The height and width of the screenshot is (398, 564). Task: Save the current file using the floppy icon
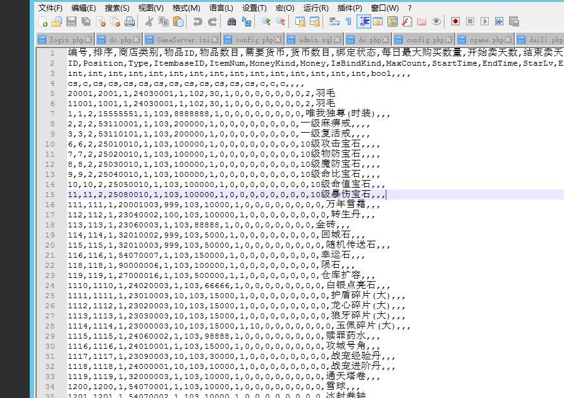coord(71,22)
